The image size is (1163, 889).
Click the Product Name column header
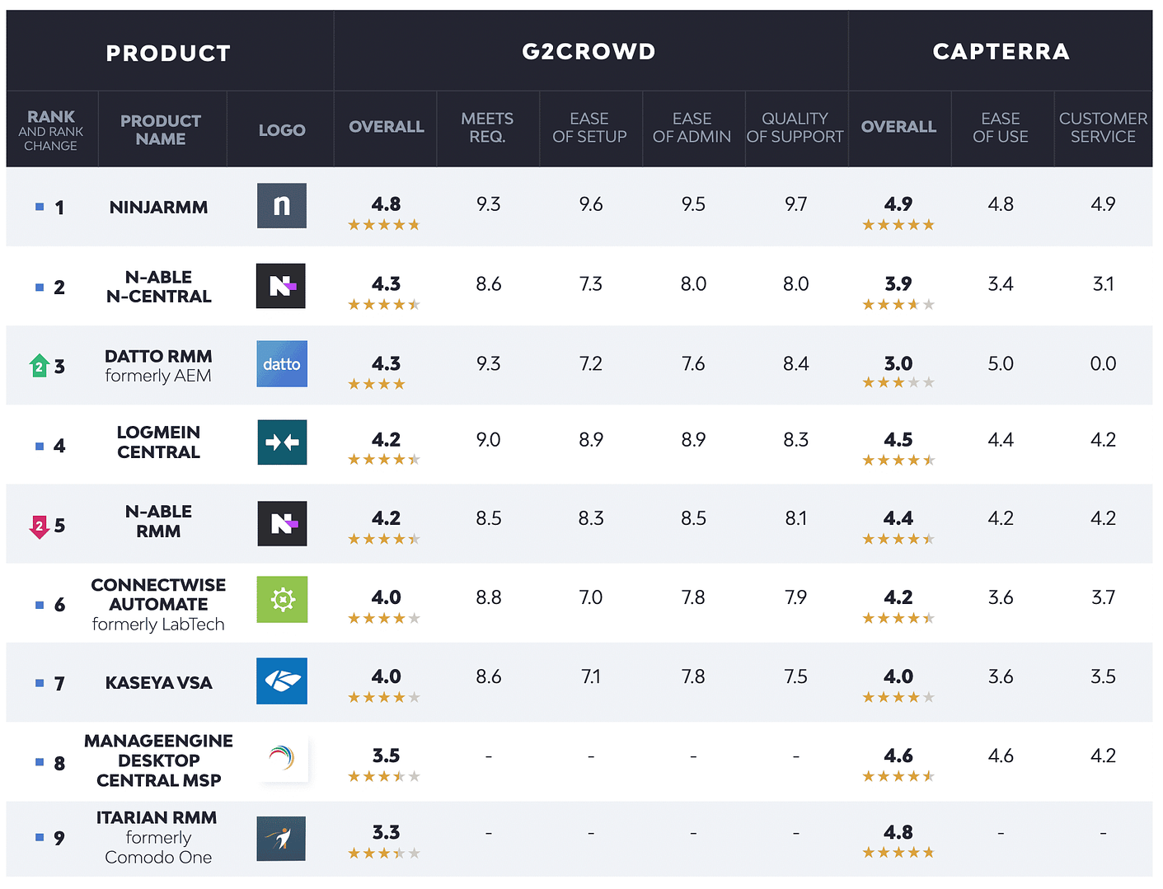pos(161,129)
